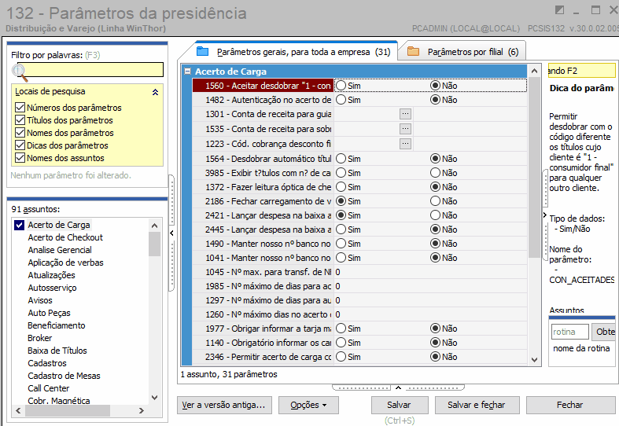Open the Opções dropdown button
619x426 pixels.
308,405
